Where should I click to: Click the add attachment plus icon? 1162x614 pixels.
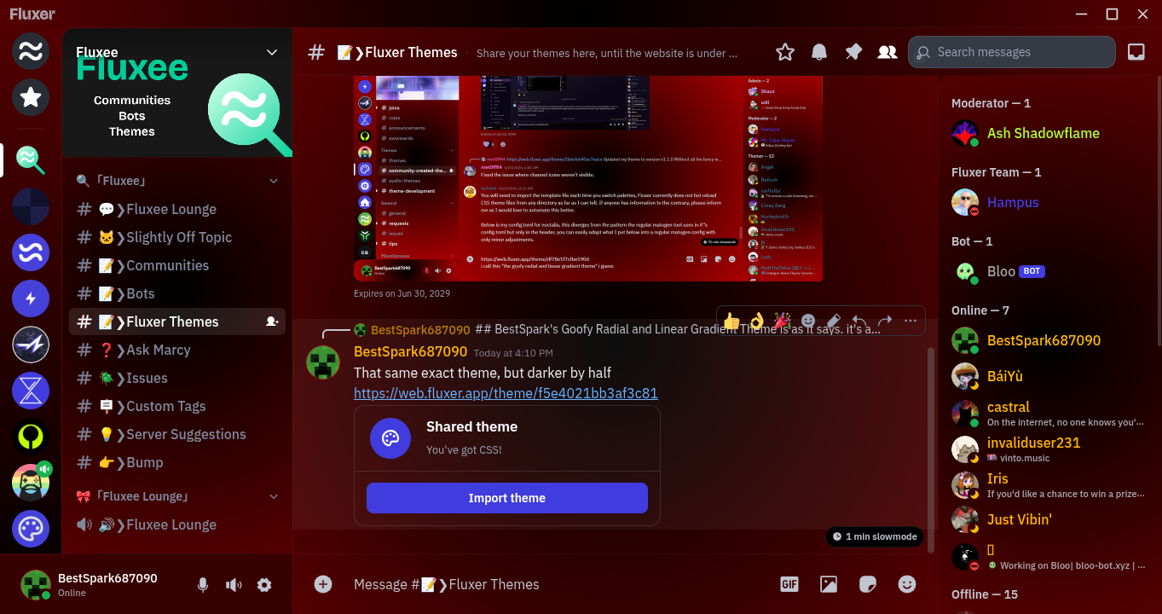click(x=323, y=584)
